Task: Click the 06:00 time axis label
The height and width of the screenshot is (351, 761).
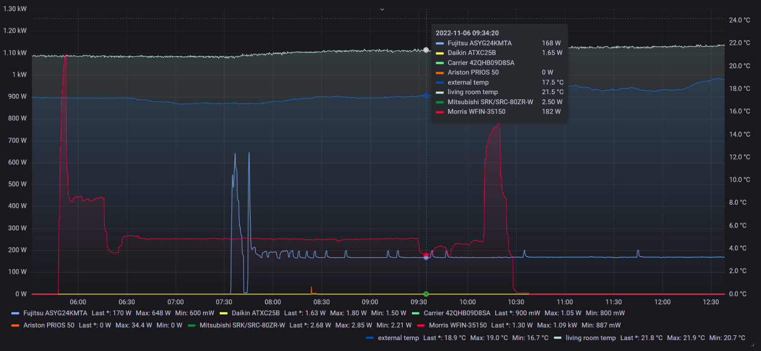Action: tap(78, 302)
